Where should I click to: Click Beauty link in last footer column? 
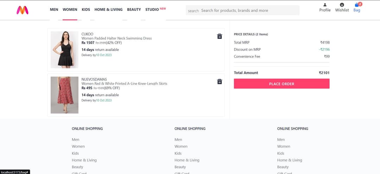(x=283, y=167)
